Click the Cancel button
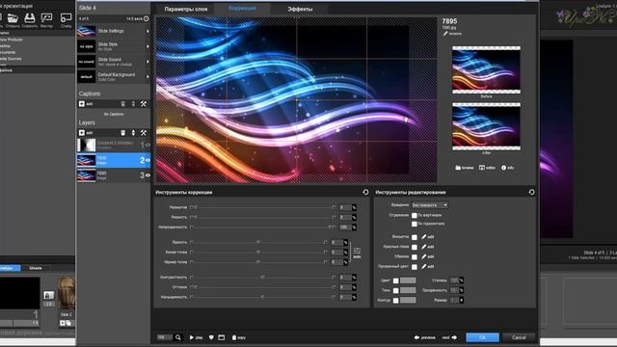Viewport: 617px width, 347px height. click(519, 337)
